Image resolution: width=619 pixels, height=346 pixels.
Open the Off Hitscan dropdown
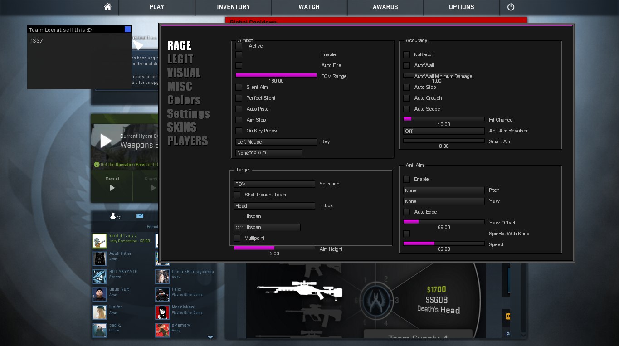coord(267,228)
